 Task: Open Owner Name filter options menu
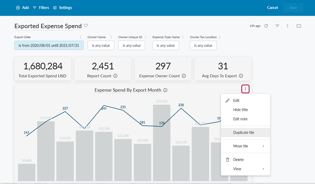[111, 37]
